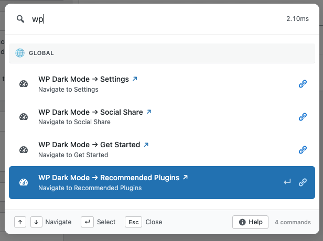
Task: Click the Close label in footer
Action: 154,222
